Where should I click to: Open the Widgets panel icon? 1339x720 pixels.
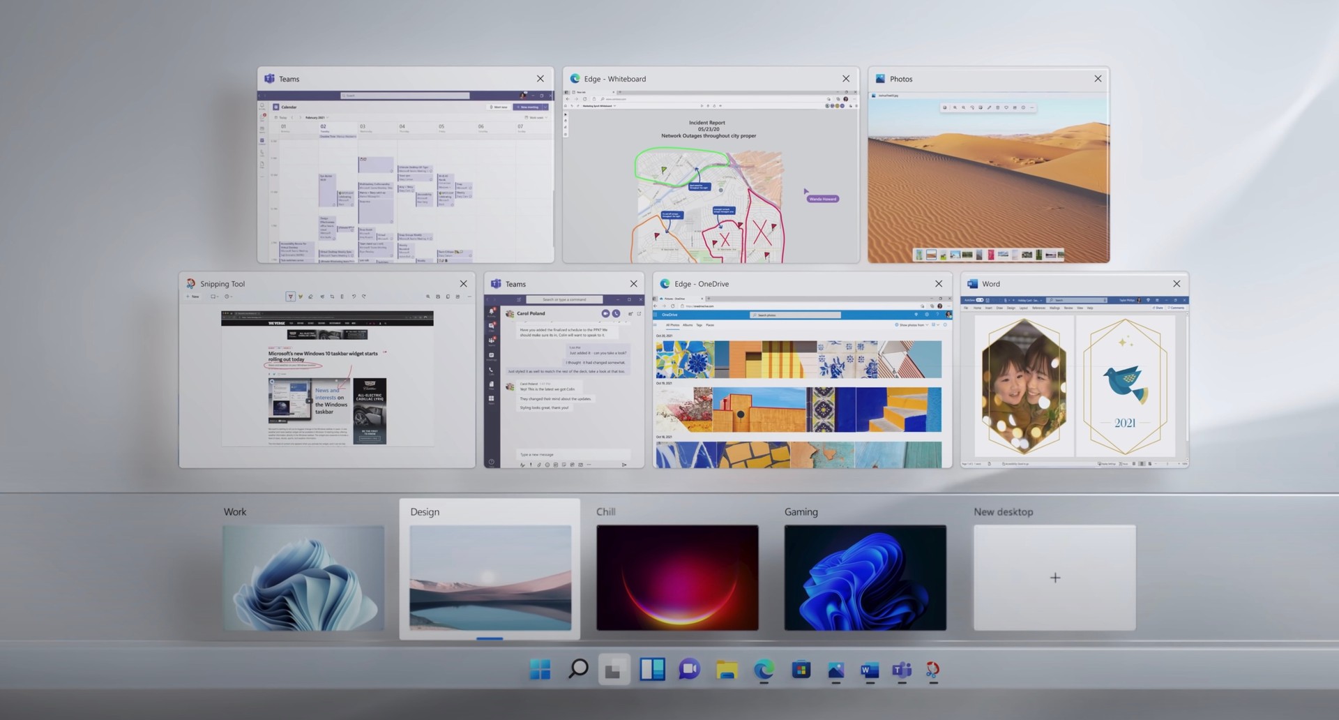(652, 670)
